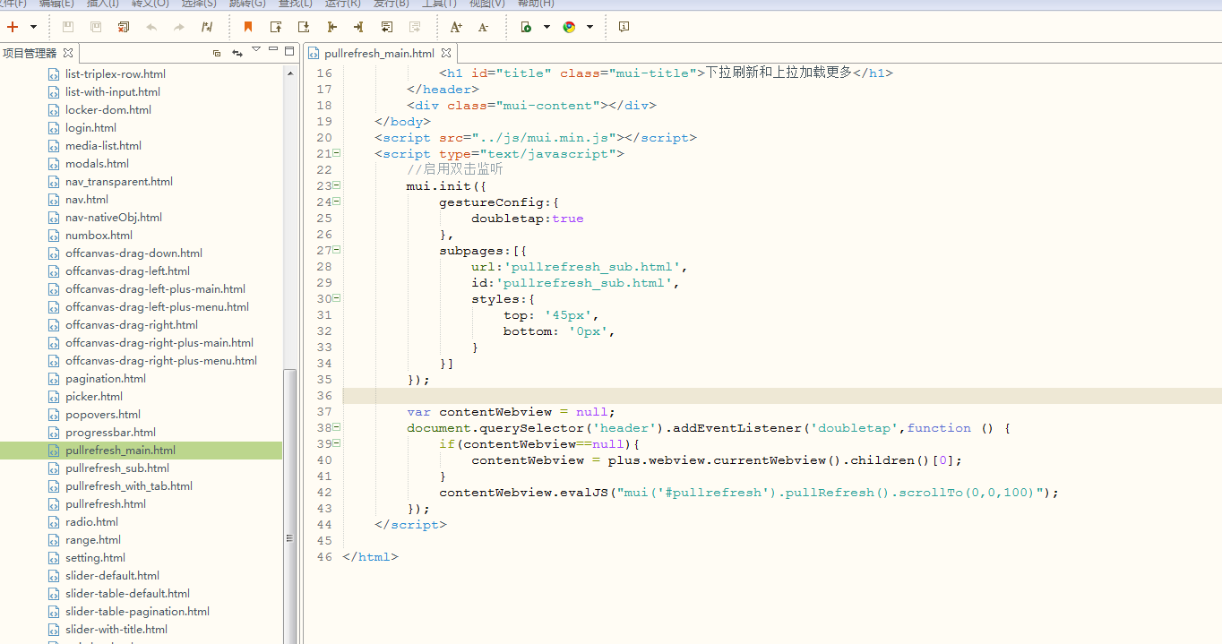Select radio.html in the project tree
This screenshot has width=1222, height=644.
pyautogui.click(x=91, y=521)
